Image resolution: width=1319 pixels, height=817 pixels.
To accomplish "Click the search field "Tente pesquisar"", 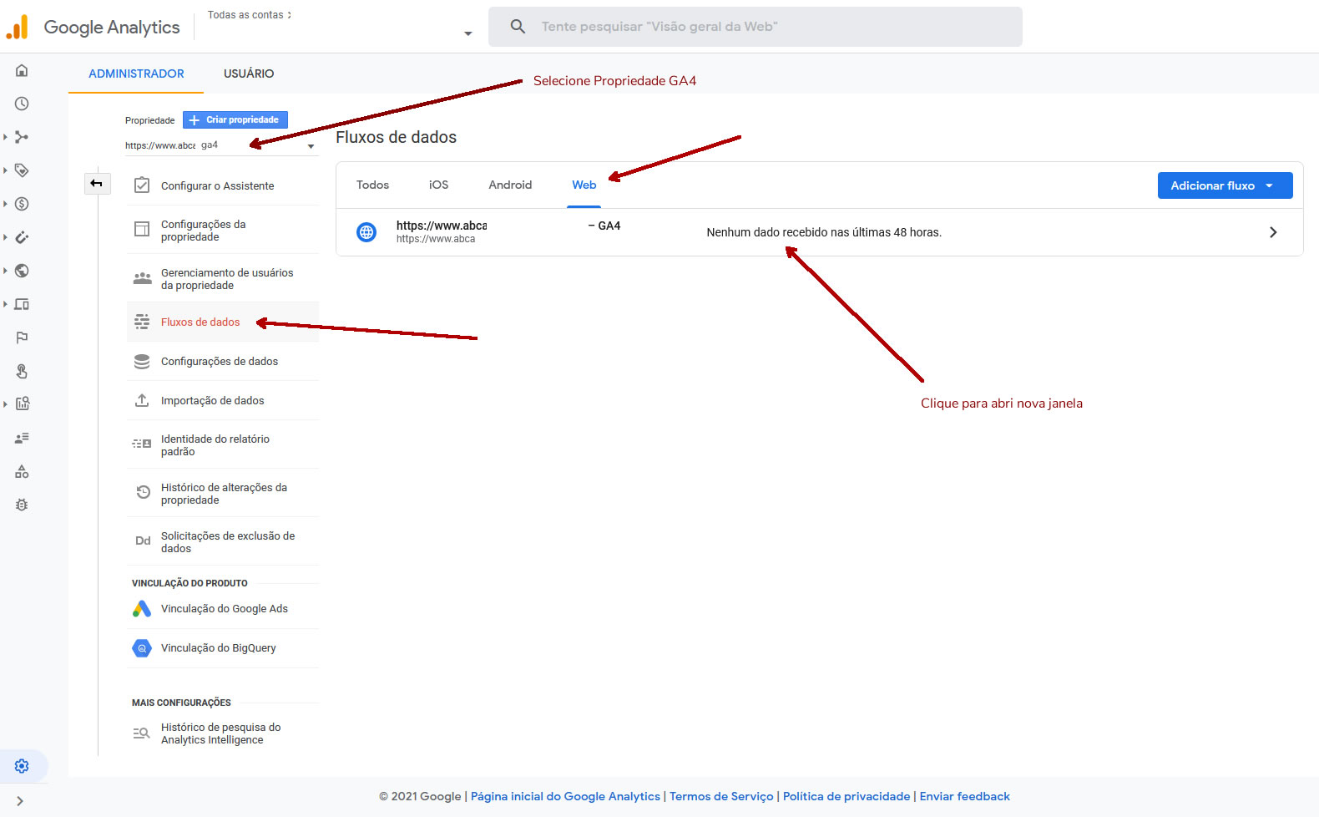I will [x=756, y=27].
